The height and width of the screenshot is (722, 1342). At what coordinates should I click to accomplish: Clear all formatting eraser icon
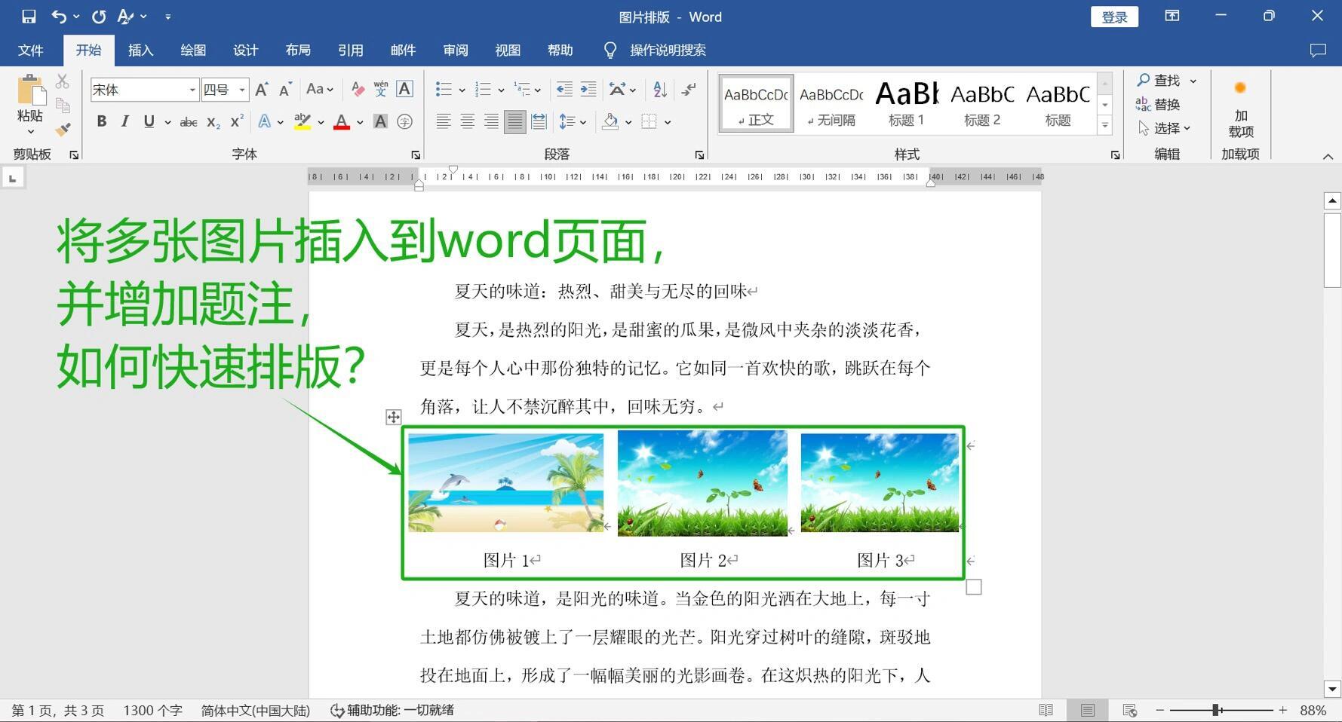click(x=358, y=90)
